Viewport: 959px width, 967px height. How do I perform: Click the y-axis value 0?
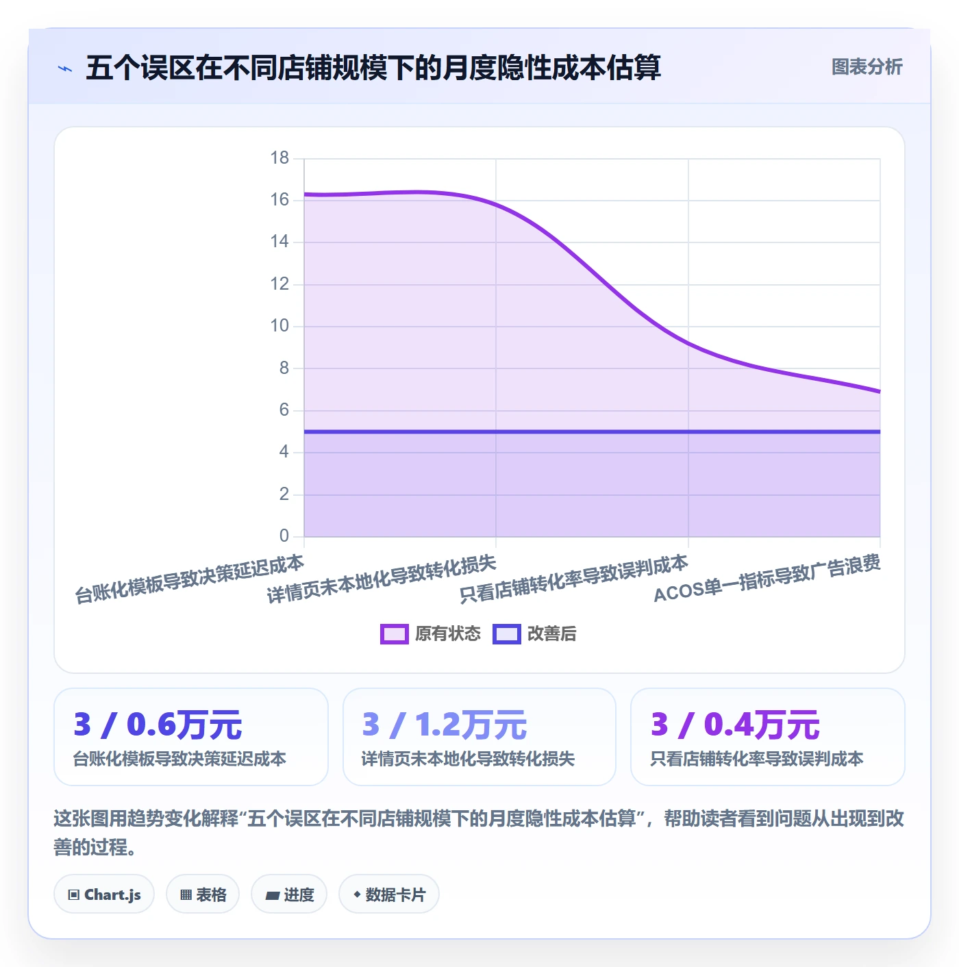(x=284, y=536)
